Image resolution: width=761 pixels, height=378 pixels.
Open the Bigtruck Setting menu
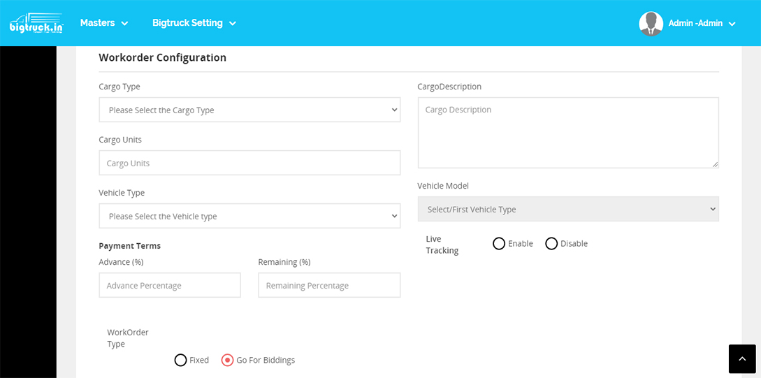point(194,23)
